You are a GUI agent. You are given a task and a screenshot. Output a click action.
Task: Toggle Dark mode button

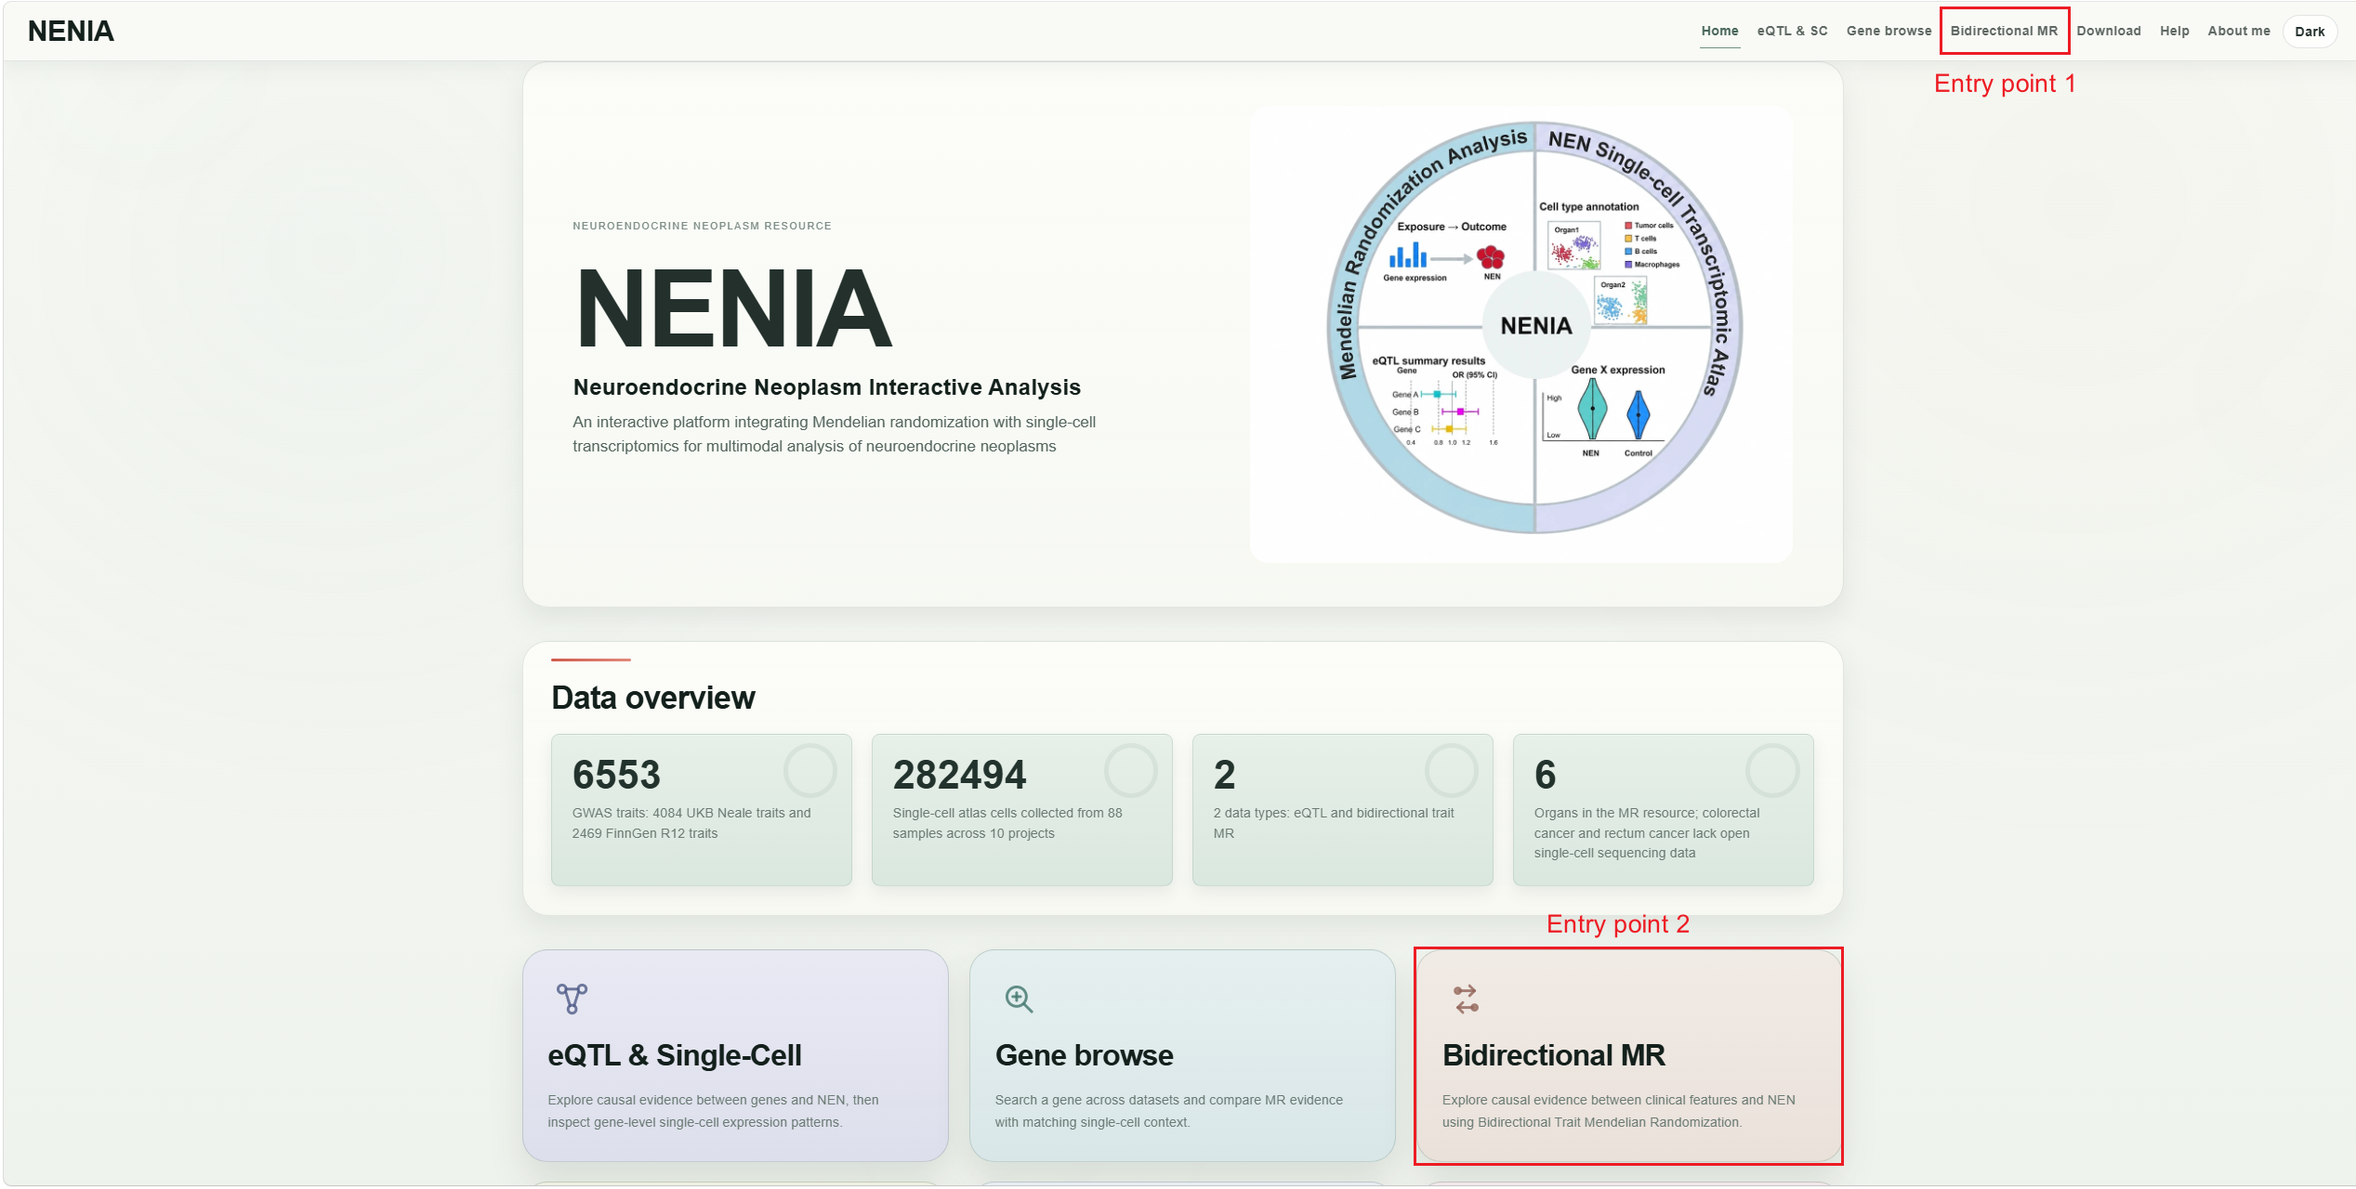coord(2310,32)
